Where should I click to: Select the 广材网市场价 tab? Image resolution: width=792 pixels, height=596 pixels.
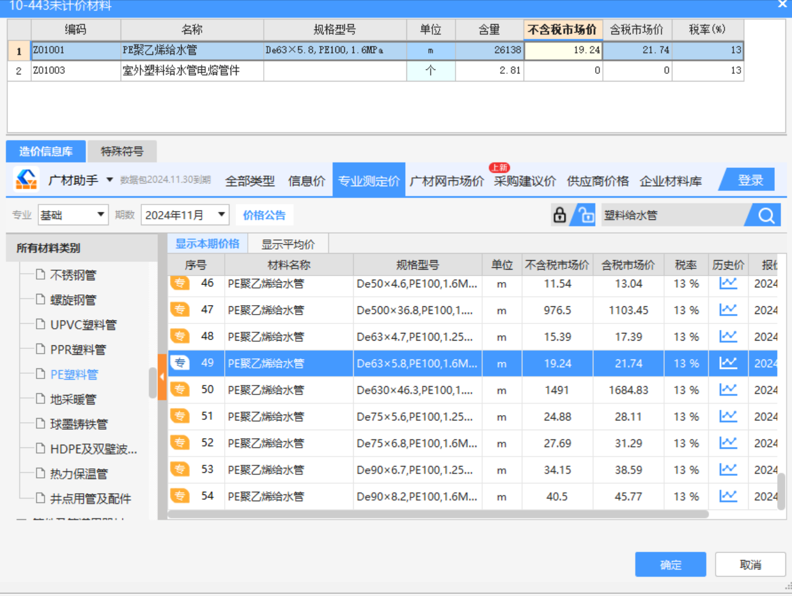447,181
